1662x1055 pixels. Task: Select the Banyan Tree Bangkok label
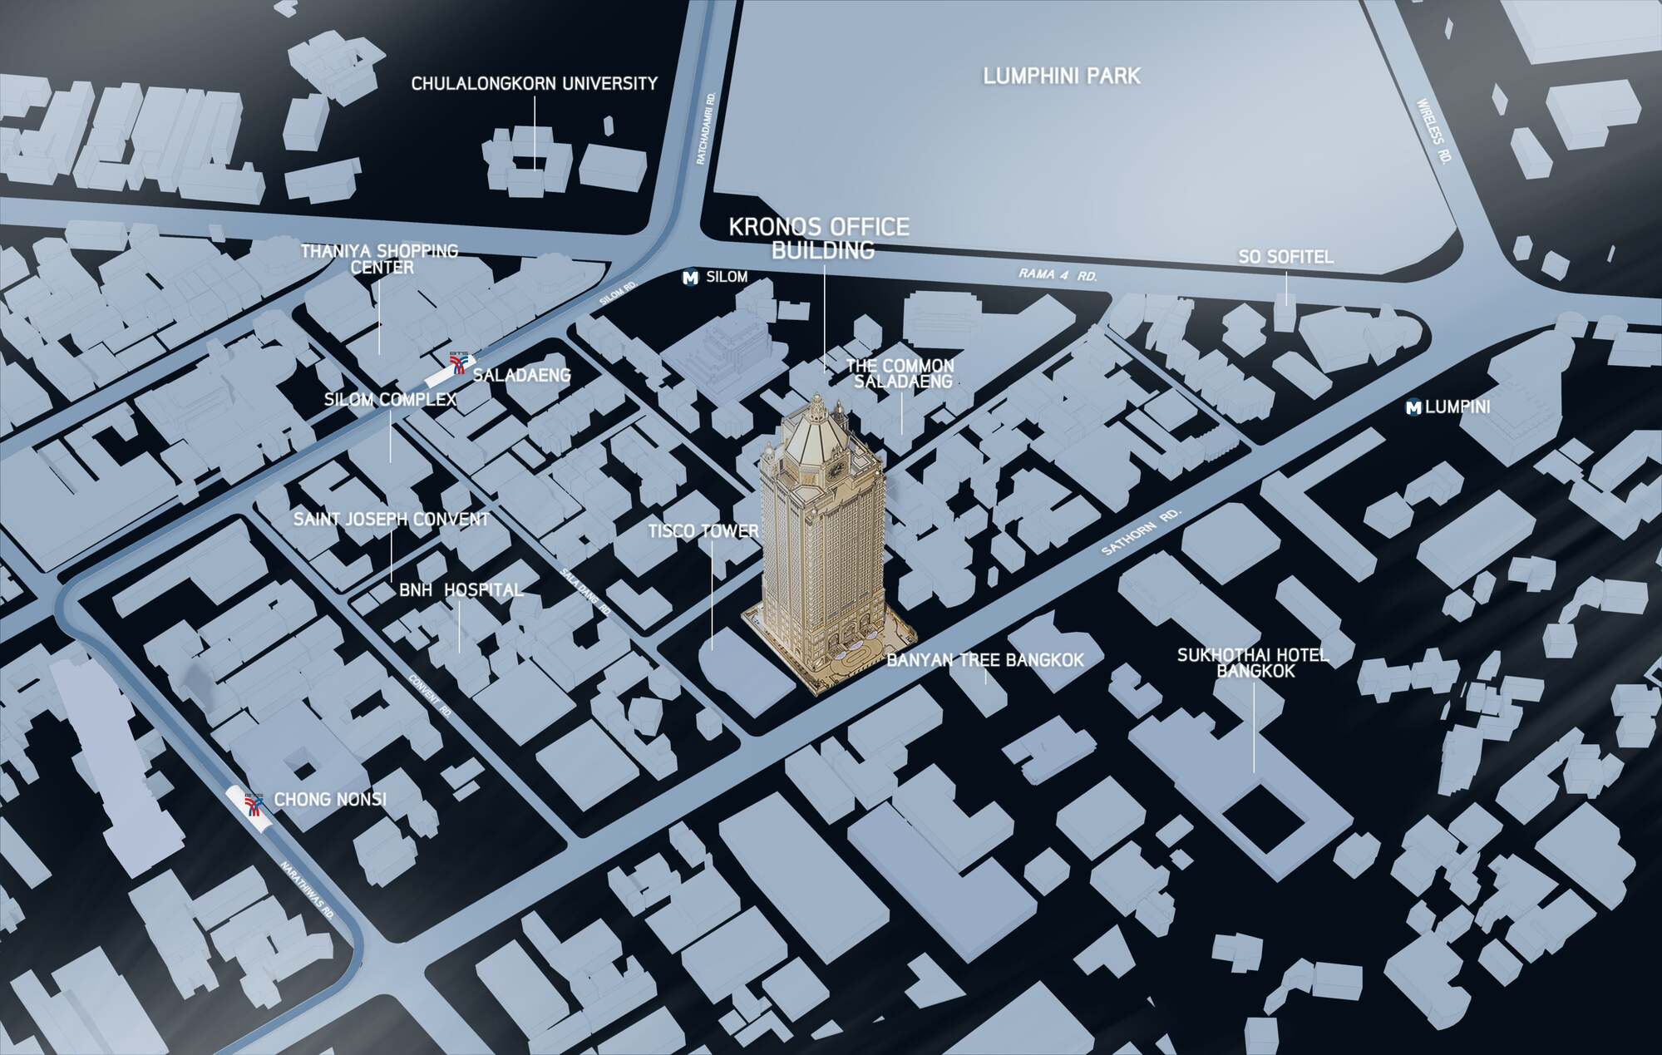pyautogui.click(x=985, y=660)
